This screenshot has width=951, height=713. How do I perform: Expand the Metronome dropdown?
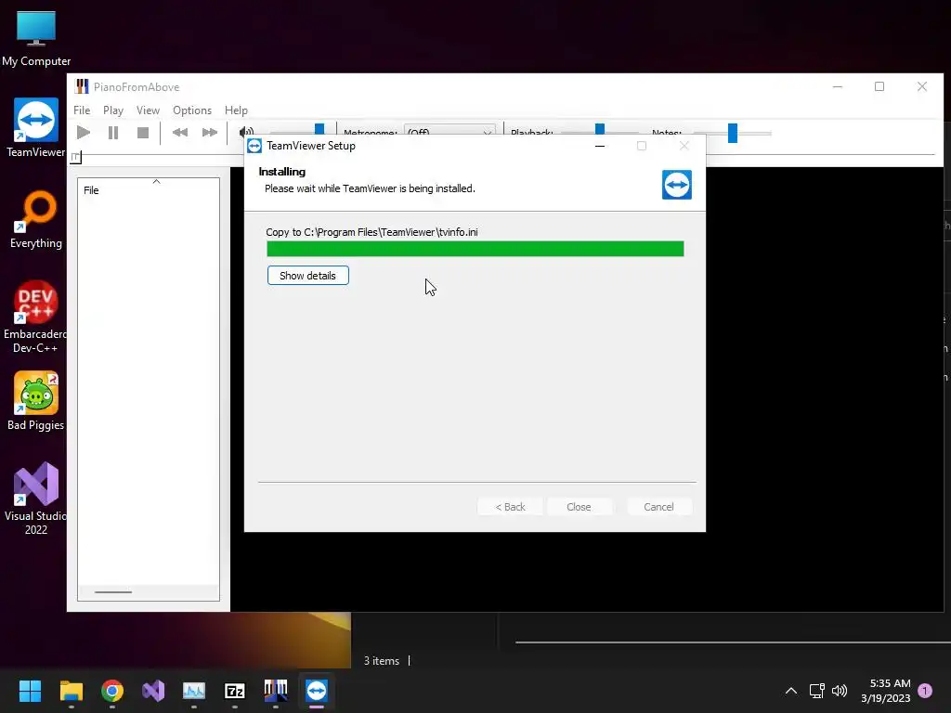coord(449,132)
